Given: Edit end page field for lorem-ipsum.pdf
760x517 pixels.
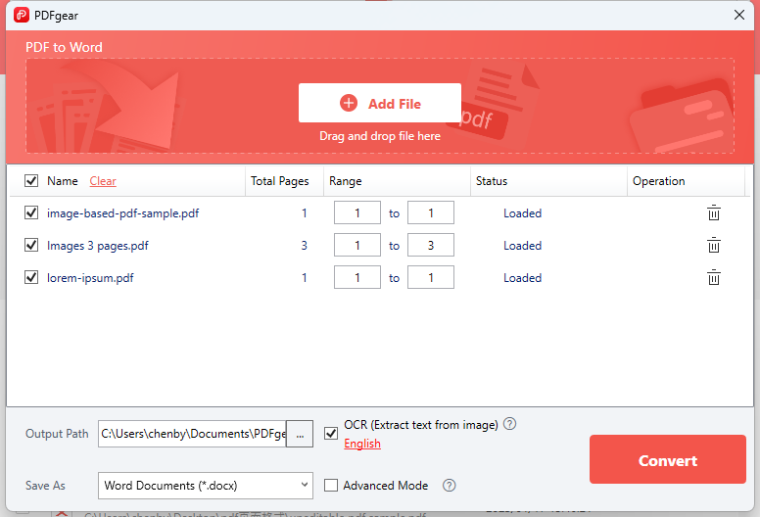Looking at the screenshot, I should [x=431, y=278].
